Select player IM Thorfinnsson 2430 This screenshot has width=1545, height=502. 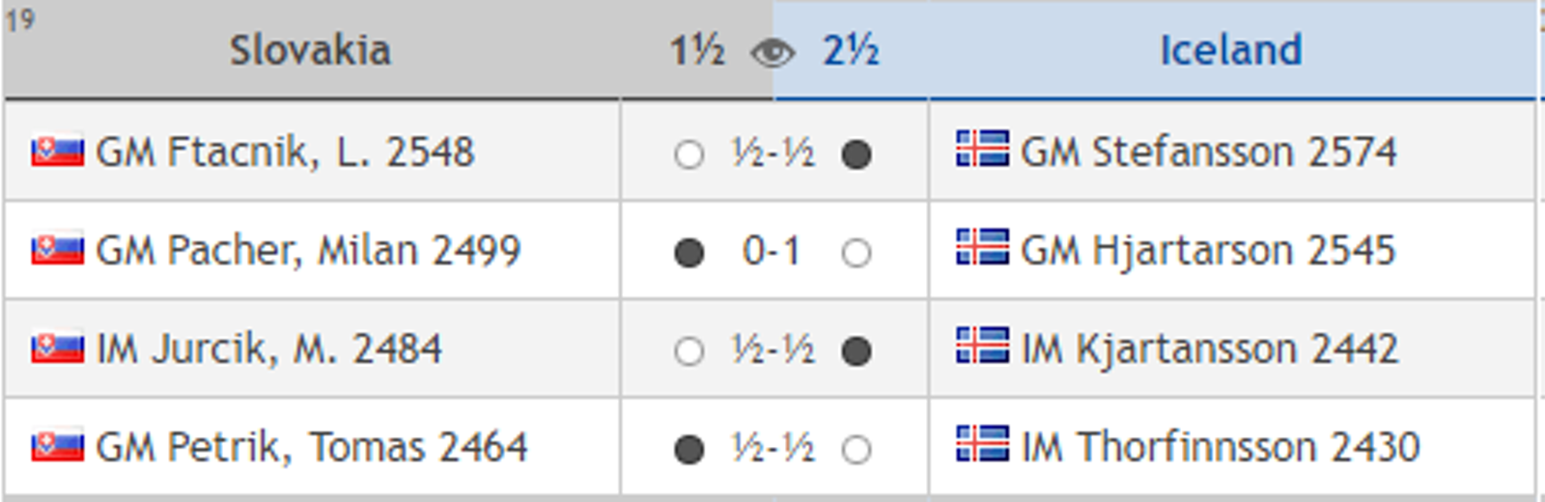tap(1221, 447)
